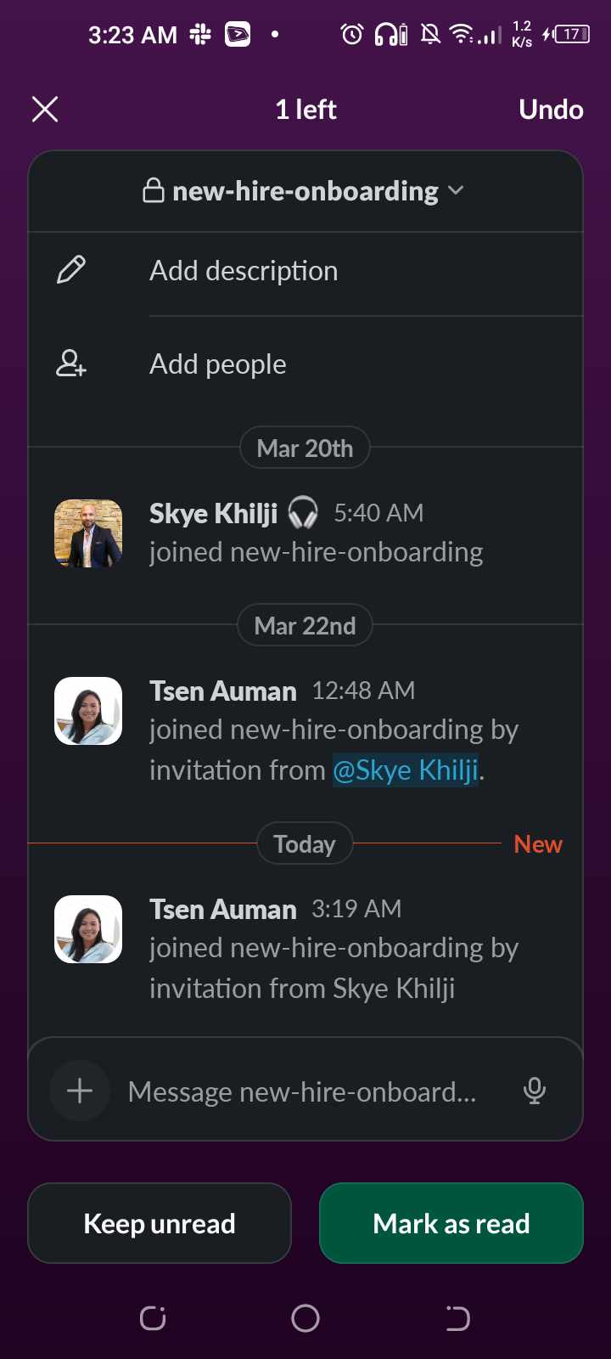This screenshot has height=1359, width=611.
Task: Click the private channel lock icon
Action: (154, 190)
